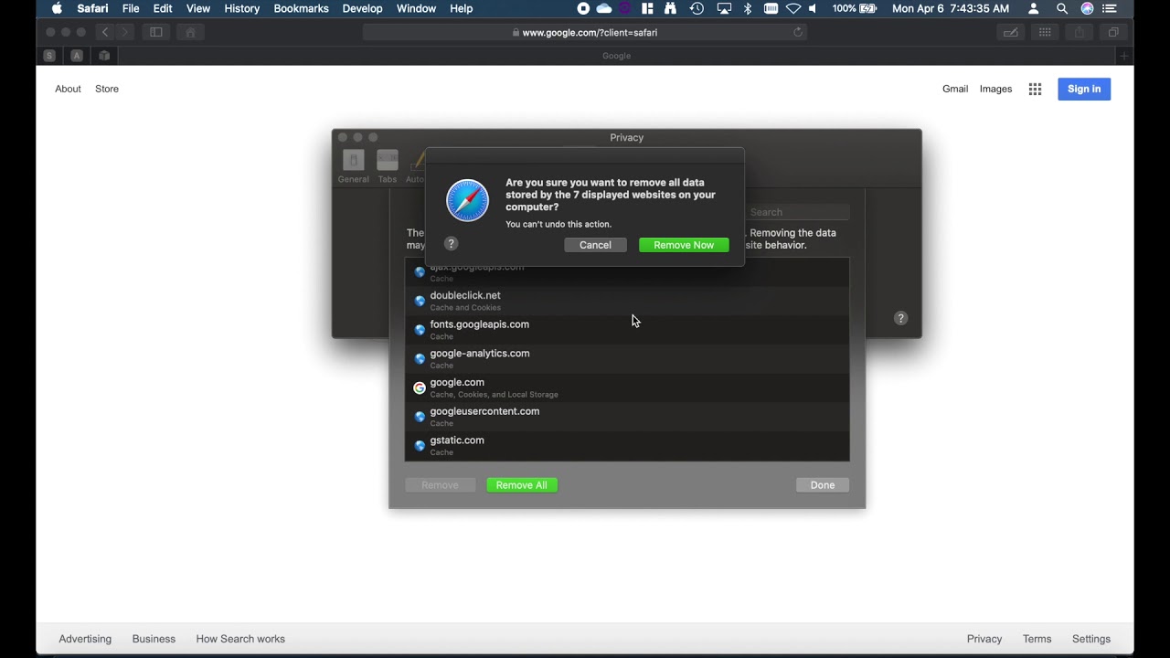The image size is (1170, 658).
Task: Click the pen markup toolbar icon
Action: pyautogui.click(x=1010, y=32)
